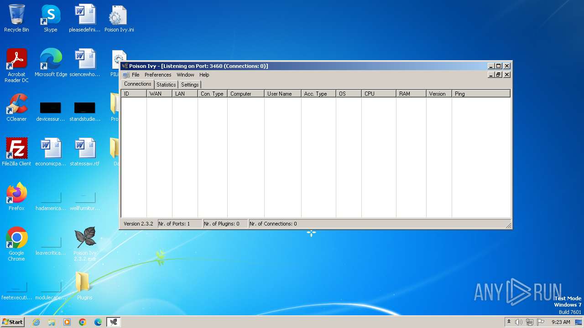Open Internet Explorer from the taskbar
This screenshot has width=584, height=328.
click(x=36, y=322)
